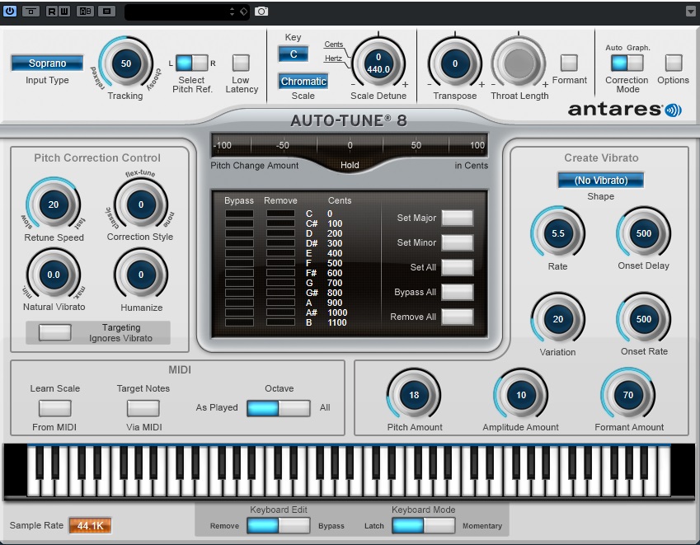The width and height of the screenshot is (700, 545).
Task: Click the Bypass box for note C
Action: (x=239, y=214)
